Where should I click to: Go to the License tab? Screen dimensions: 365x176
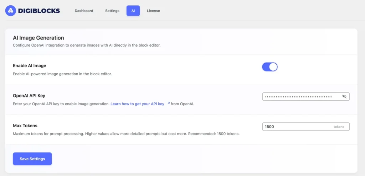(153, 11)
